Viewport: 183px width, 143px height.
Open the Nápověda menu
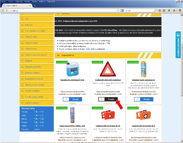tap(51, 2)
